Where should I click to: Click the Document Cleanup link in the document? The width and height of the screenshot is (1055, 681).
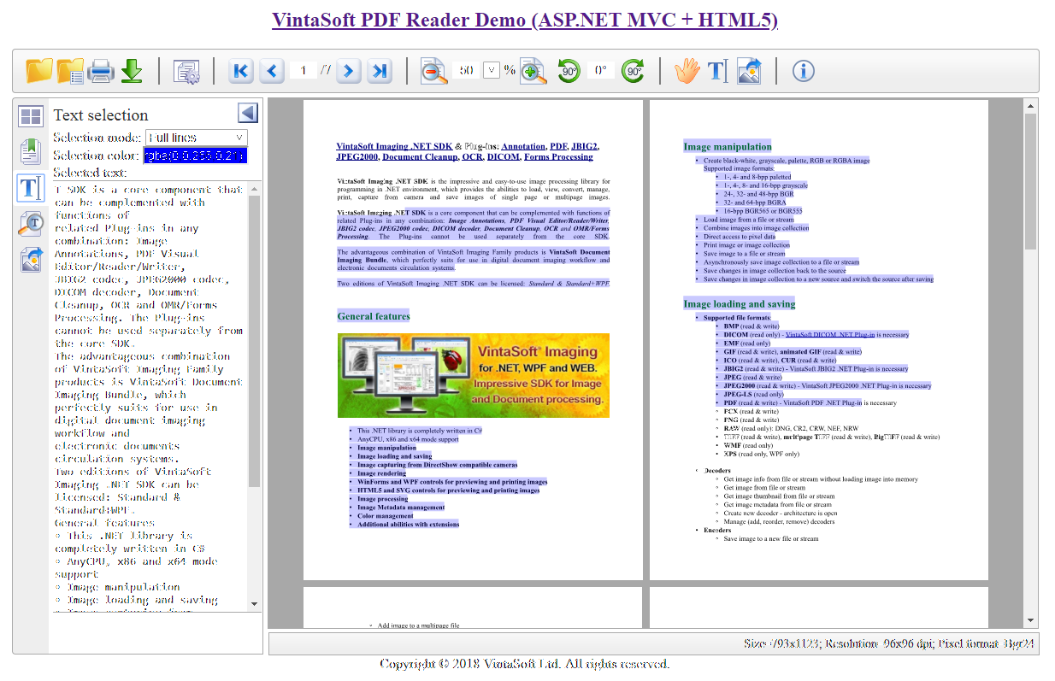point(420,157)
